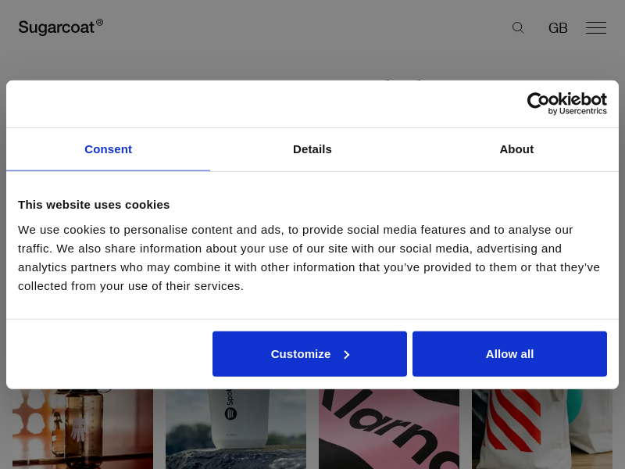Click the dimmed header area left of search
625x469 pixels.
(x=312, y=28)
